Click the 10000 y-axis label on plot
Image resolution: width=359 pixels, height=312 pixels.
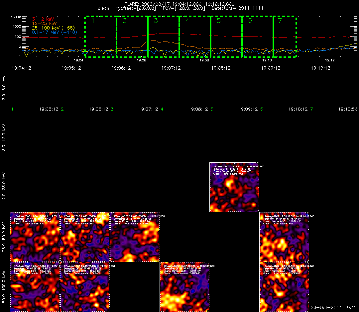(x=16, y=17)
